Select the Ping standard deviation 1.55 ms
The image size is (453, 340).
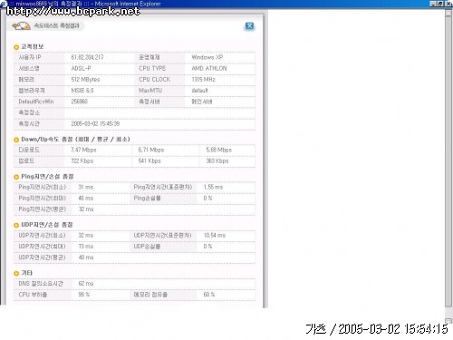click(213, 187)
